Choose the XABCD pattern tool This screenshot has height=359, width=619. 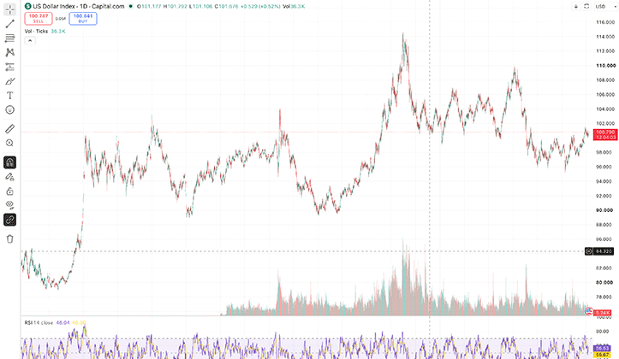coord(10,52)
